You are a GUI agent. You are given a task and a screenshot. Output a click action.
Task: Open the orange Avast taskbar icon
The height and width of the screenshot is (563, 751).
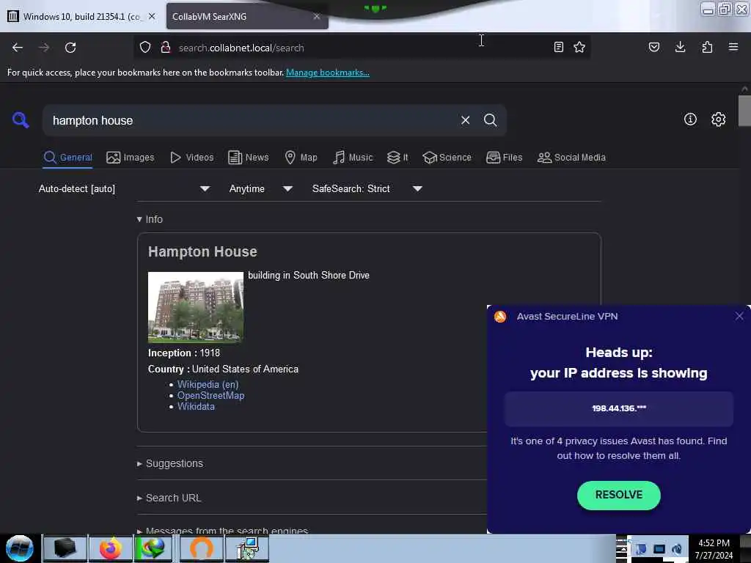201,548
